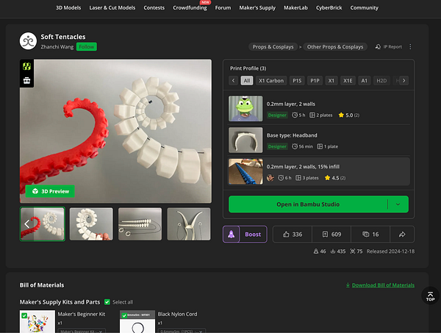Screen dimensions: 441x333
Task: Jump back to TOP of page
Action: 430,296
